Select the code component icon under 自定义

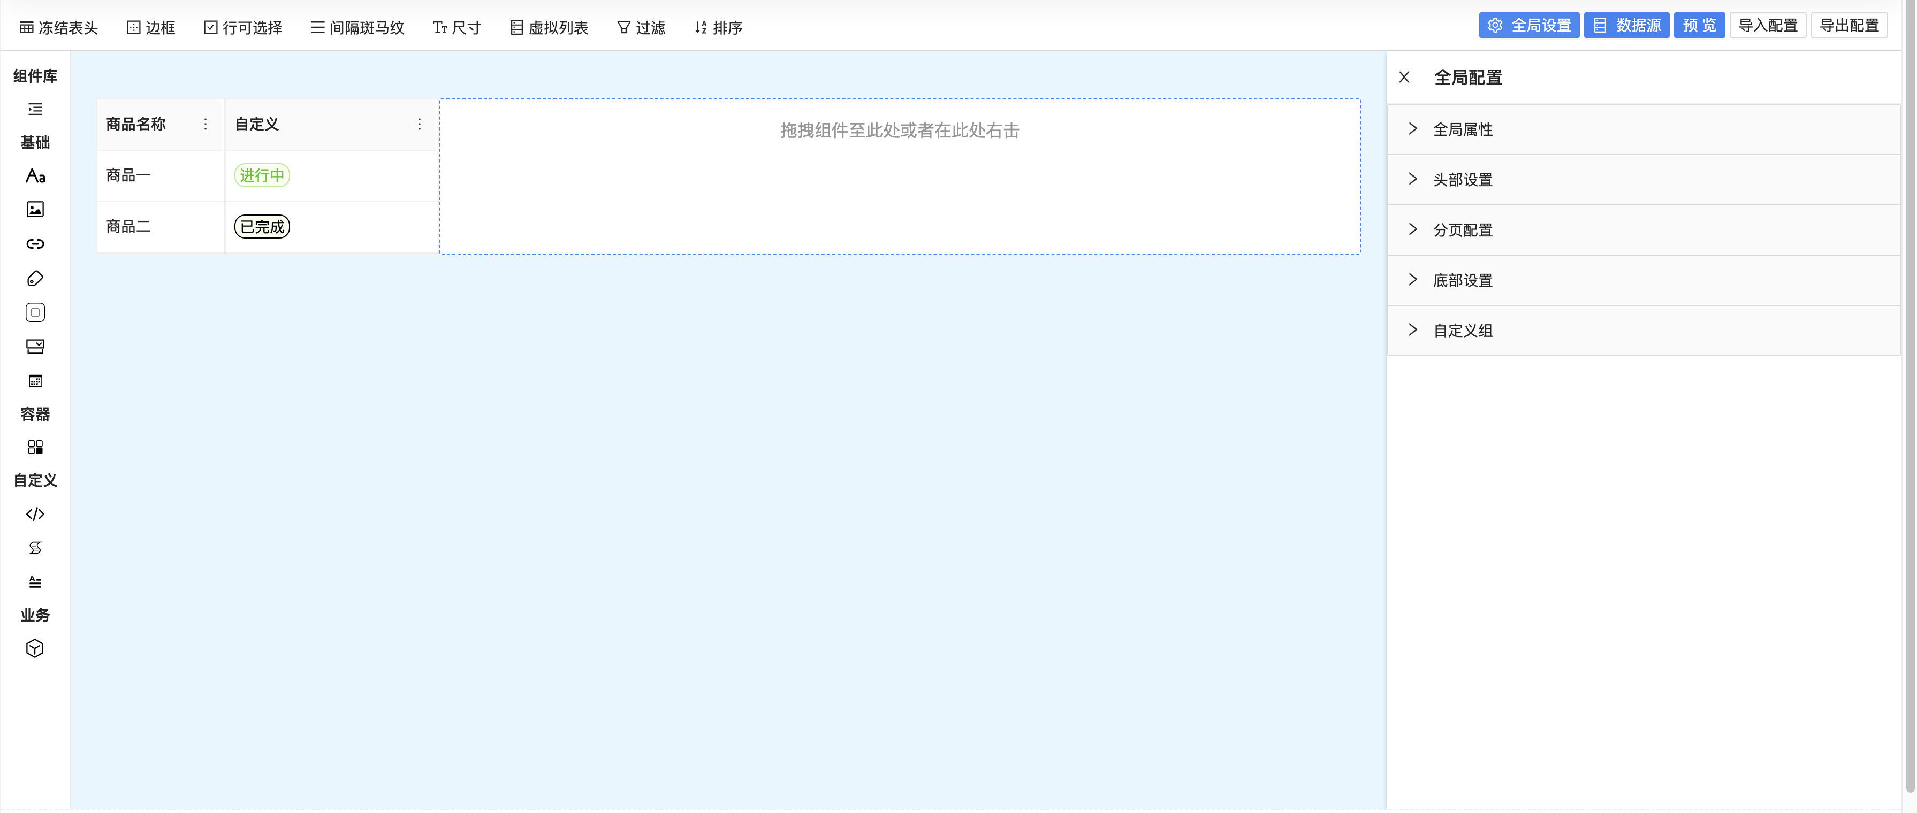(x=34, y=513)
